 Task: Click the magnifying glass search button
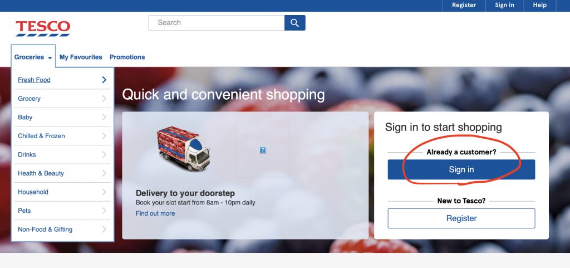[x=295, y=23]
